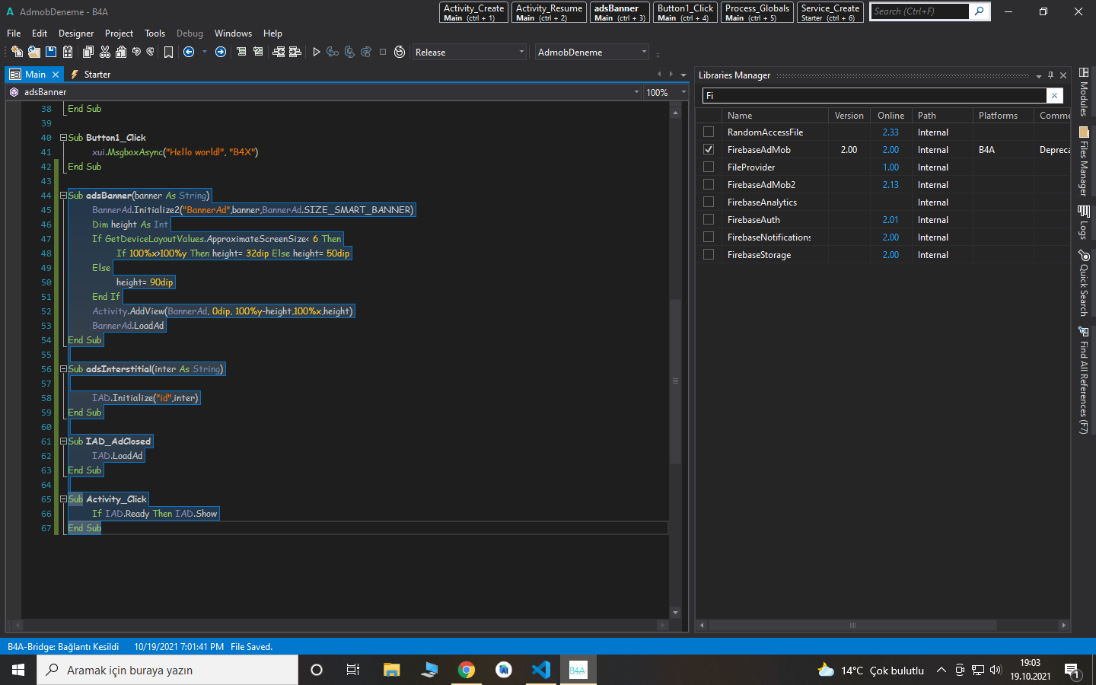Screen dimensions: 1096x685
Task: Collapse the Sub IAD_AdClosed code block
Action: point(64,441)
